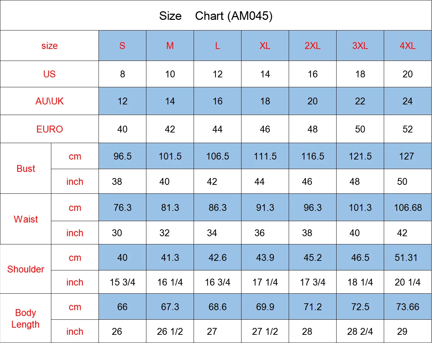This screenshot has height=343, width=432.
Task: Click the 73.66 body length value
Action: [407, 307]
